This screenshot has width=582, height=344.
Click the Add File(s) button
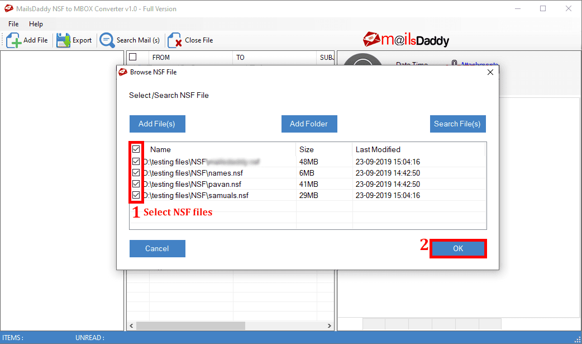(x=157, y=124)
